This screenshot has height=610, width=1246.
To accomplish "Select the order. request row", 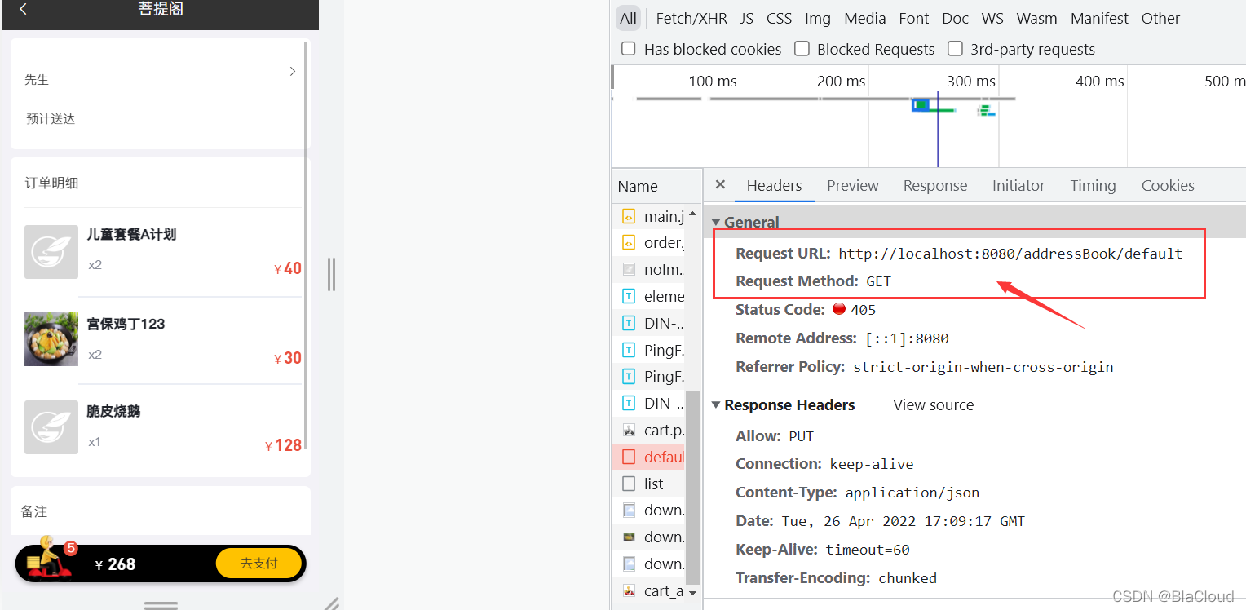I will point(649,242).
